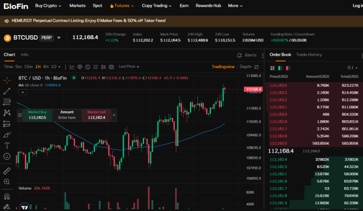Take a chart snapshot with camera icon
363x211 pixels.
point(111,67)
